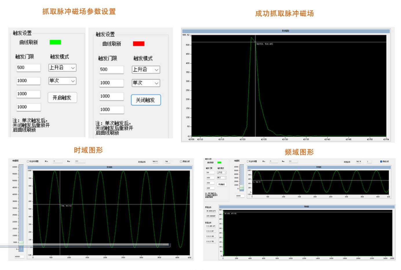Toggle 纵坐标调整 checkbox in frequency-domain panel
Viewport: 401px width, 270px height.
coord(248,161)
